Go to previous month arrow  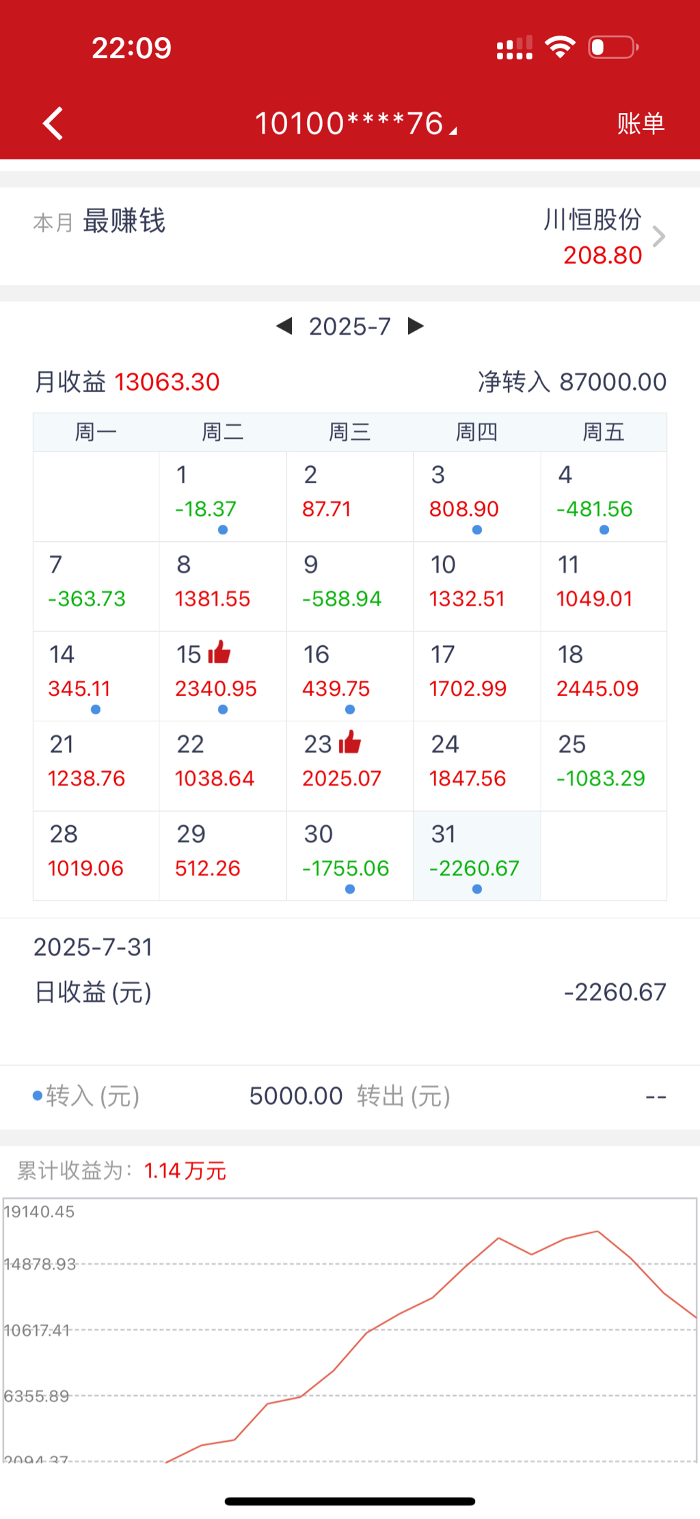(x=284, y=326)
